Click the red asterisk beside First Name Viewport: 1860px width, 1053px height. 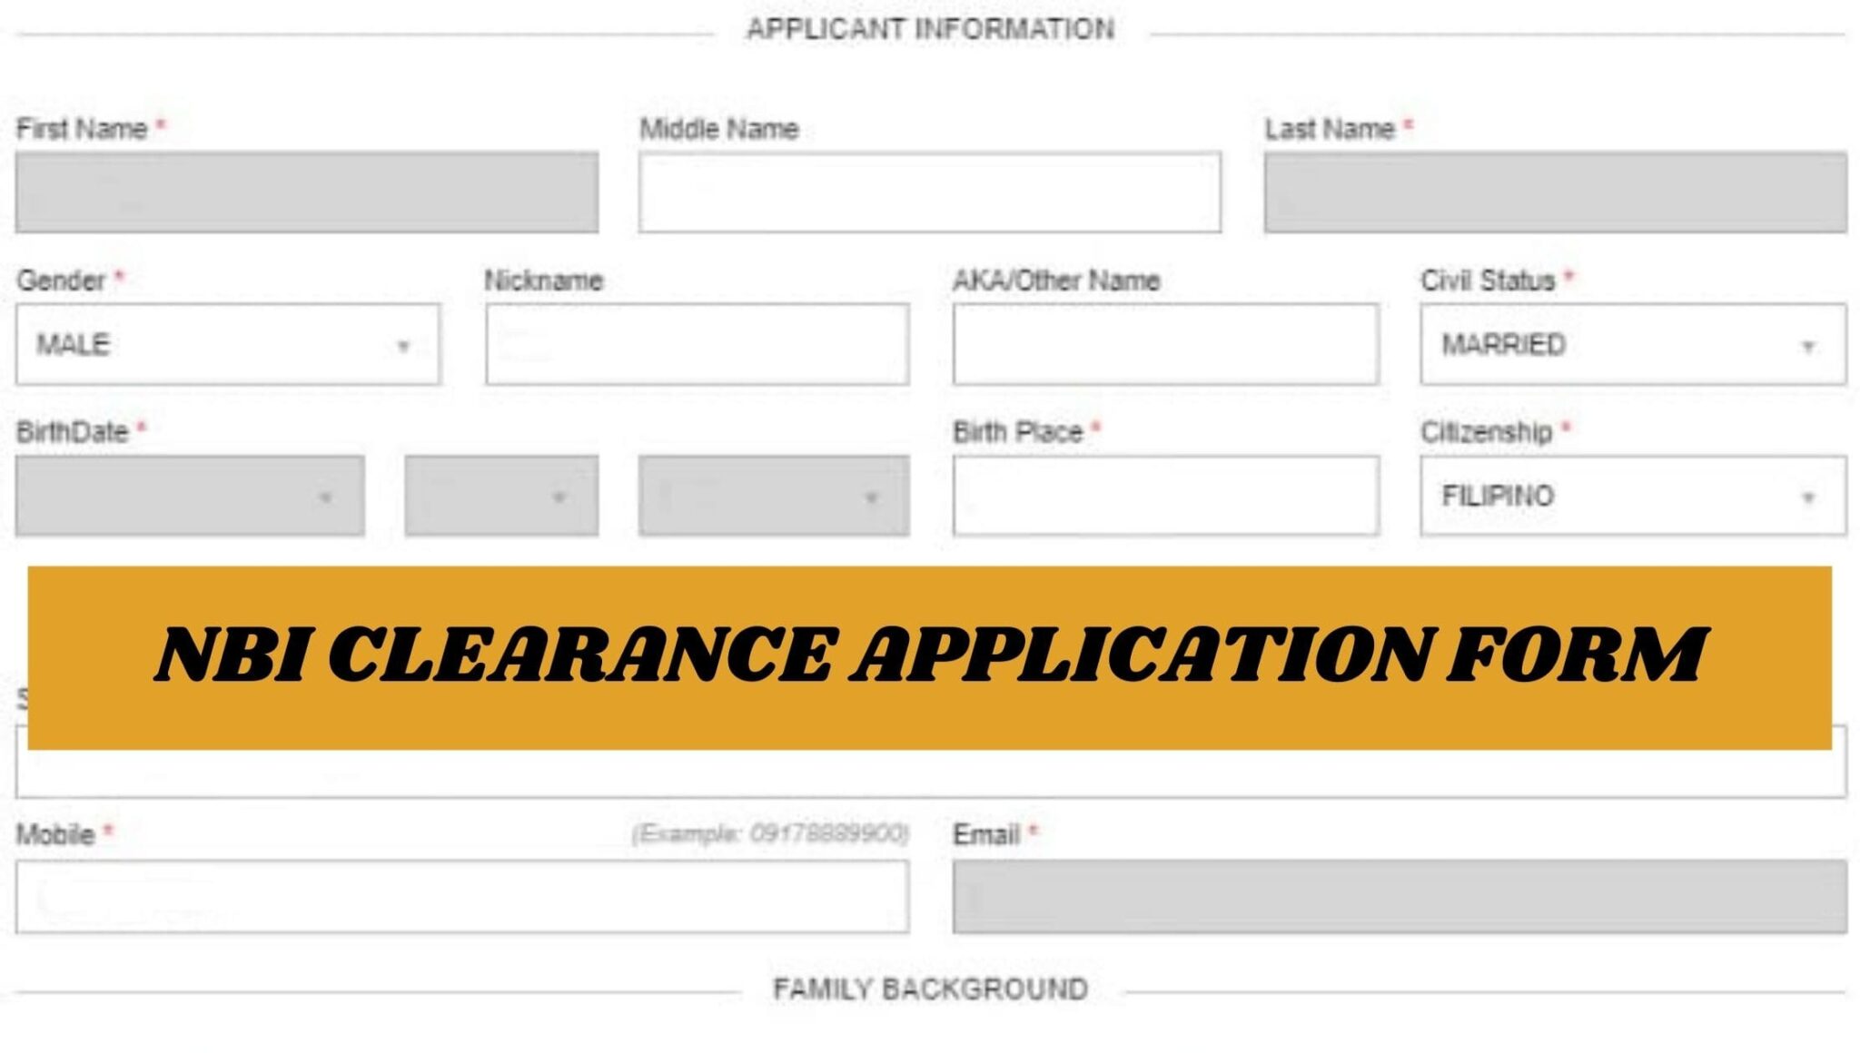coord(160,125)
